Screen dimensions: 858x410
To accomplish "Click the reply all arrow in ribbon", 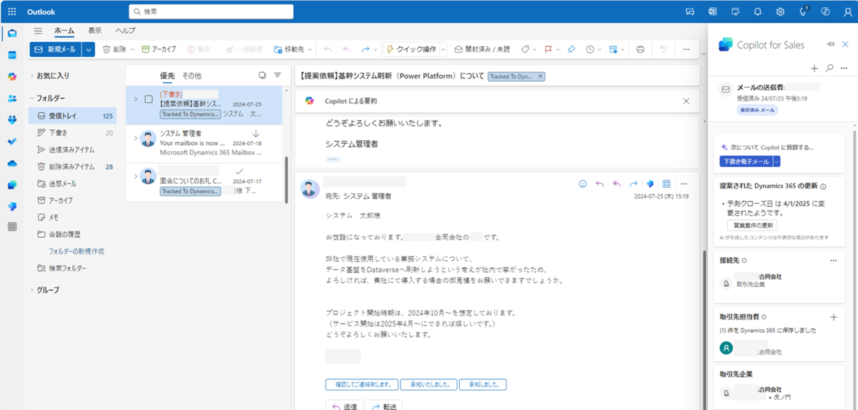I will [x=347, y=49].
